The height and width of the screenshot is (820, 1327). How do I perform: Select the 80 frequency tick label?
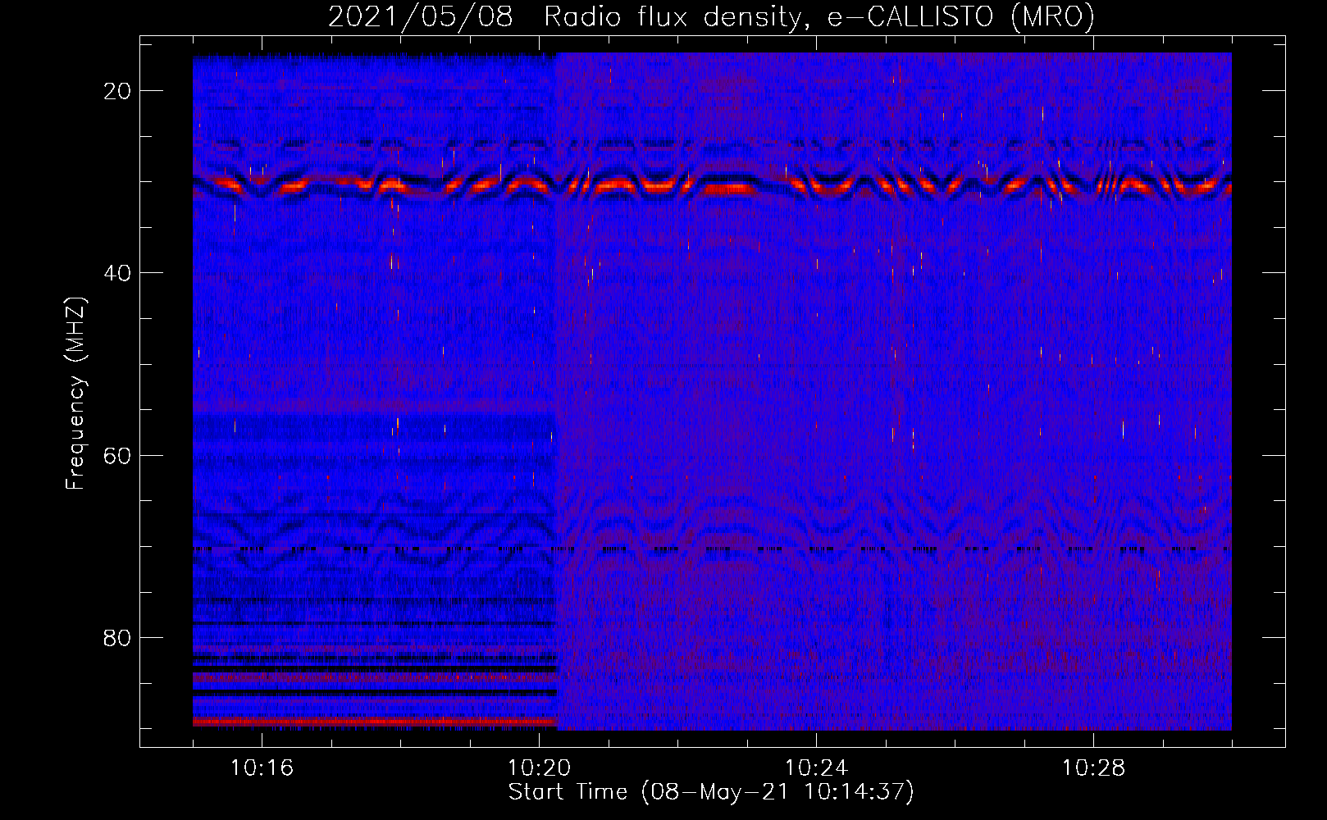pyautogui.click(x=118, y=638)
